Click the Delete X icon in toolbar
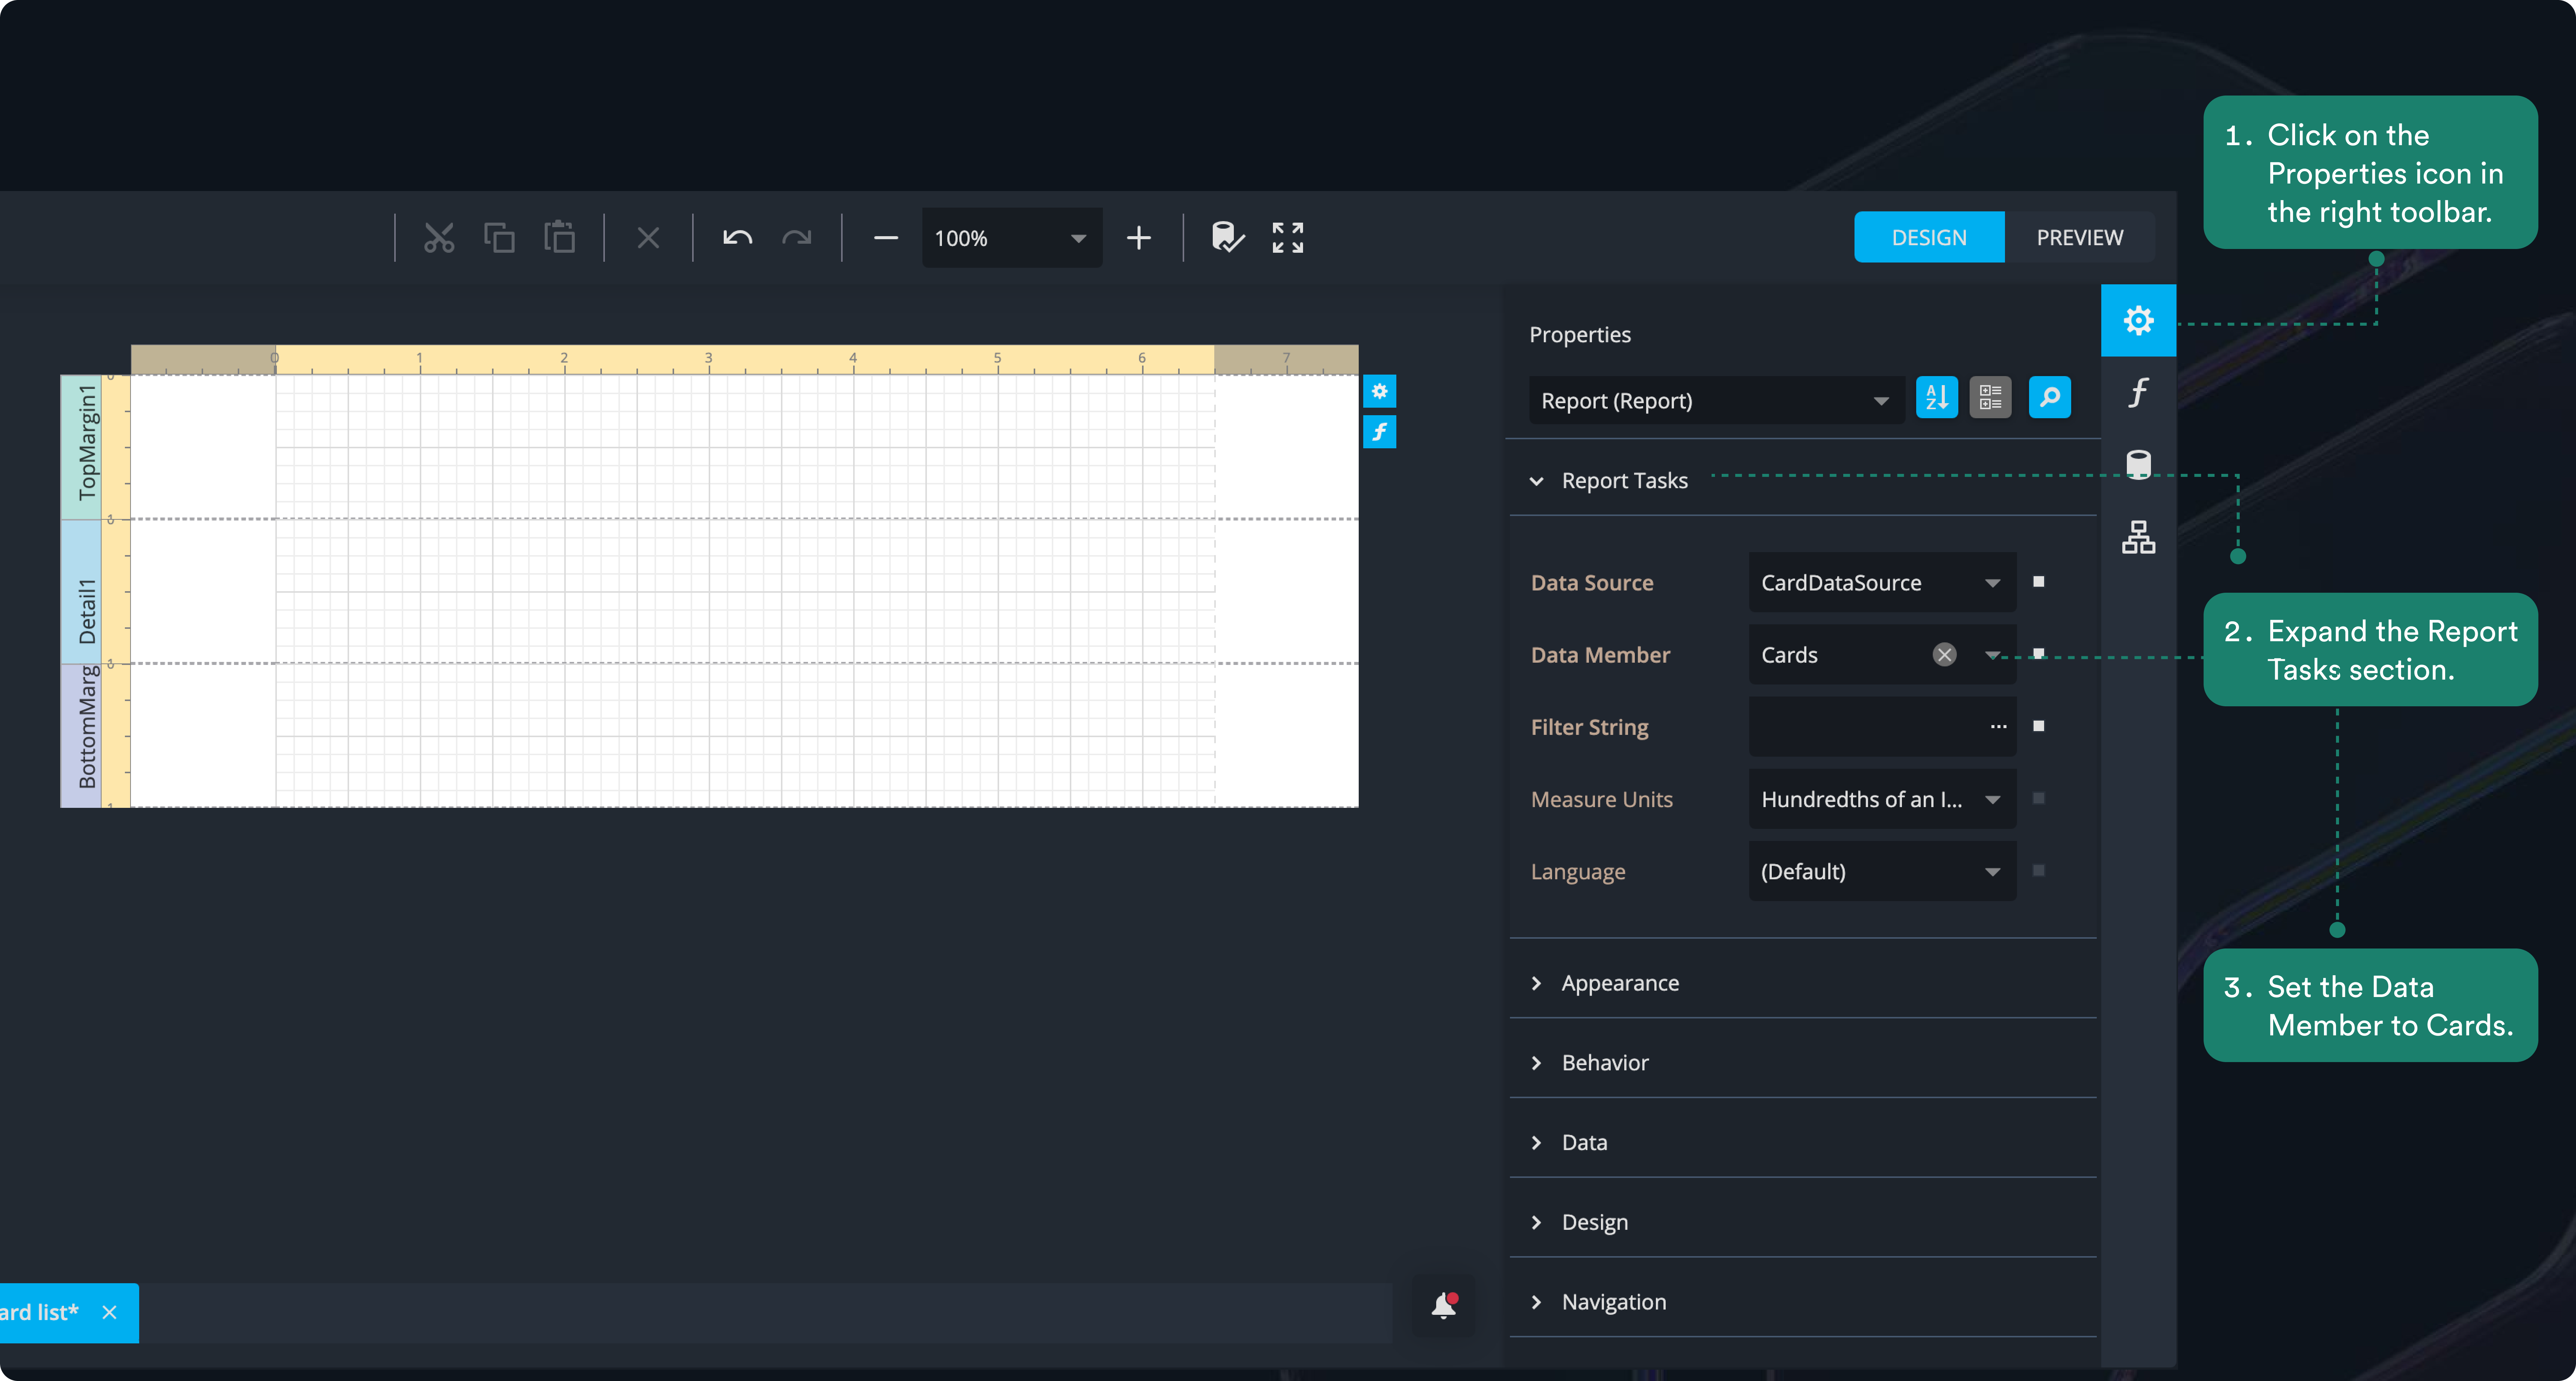The width and height of the screenshot is (2576, 1381). click(x=648, y=238)
